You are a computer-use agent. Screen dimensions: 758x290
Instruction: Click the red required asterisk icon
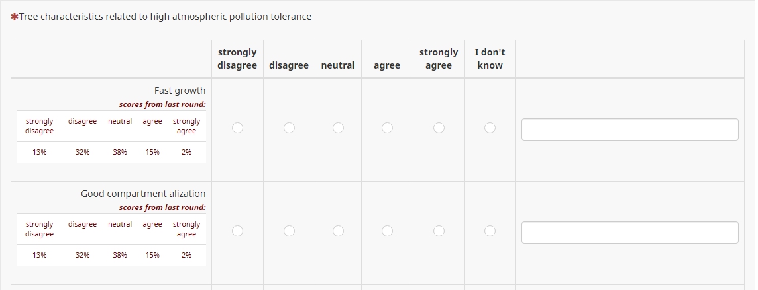(x=15, y=17)
